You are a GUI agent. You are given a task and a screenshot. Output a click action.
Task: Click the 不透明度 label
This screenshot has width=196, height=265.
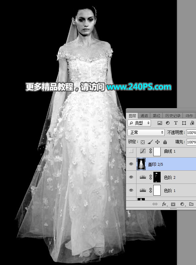click(x=176, y=132)
